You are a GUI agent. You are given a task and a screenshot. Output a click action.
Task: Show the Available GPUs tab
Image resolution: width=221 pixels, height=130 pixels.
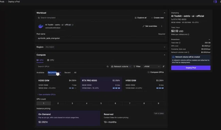pos(40,72)
